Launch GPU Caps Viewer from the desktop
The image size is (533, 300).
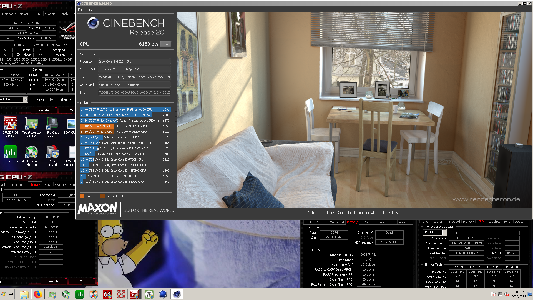[52, 127]
